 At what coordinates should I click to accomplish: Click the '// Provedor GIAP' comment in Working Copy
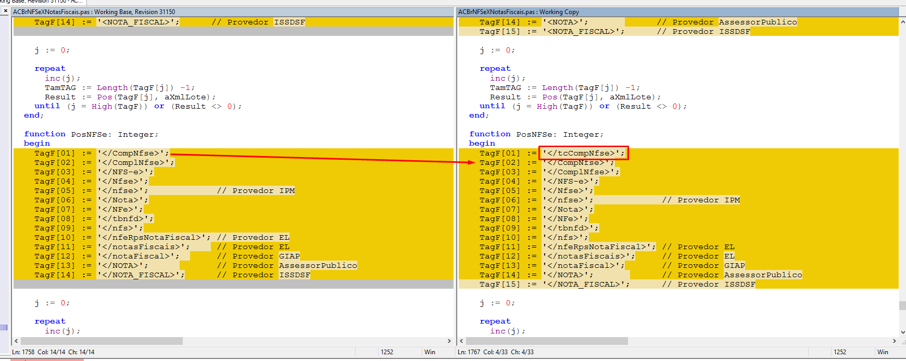(x=703, y=265)
